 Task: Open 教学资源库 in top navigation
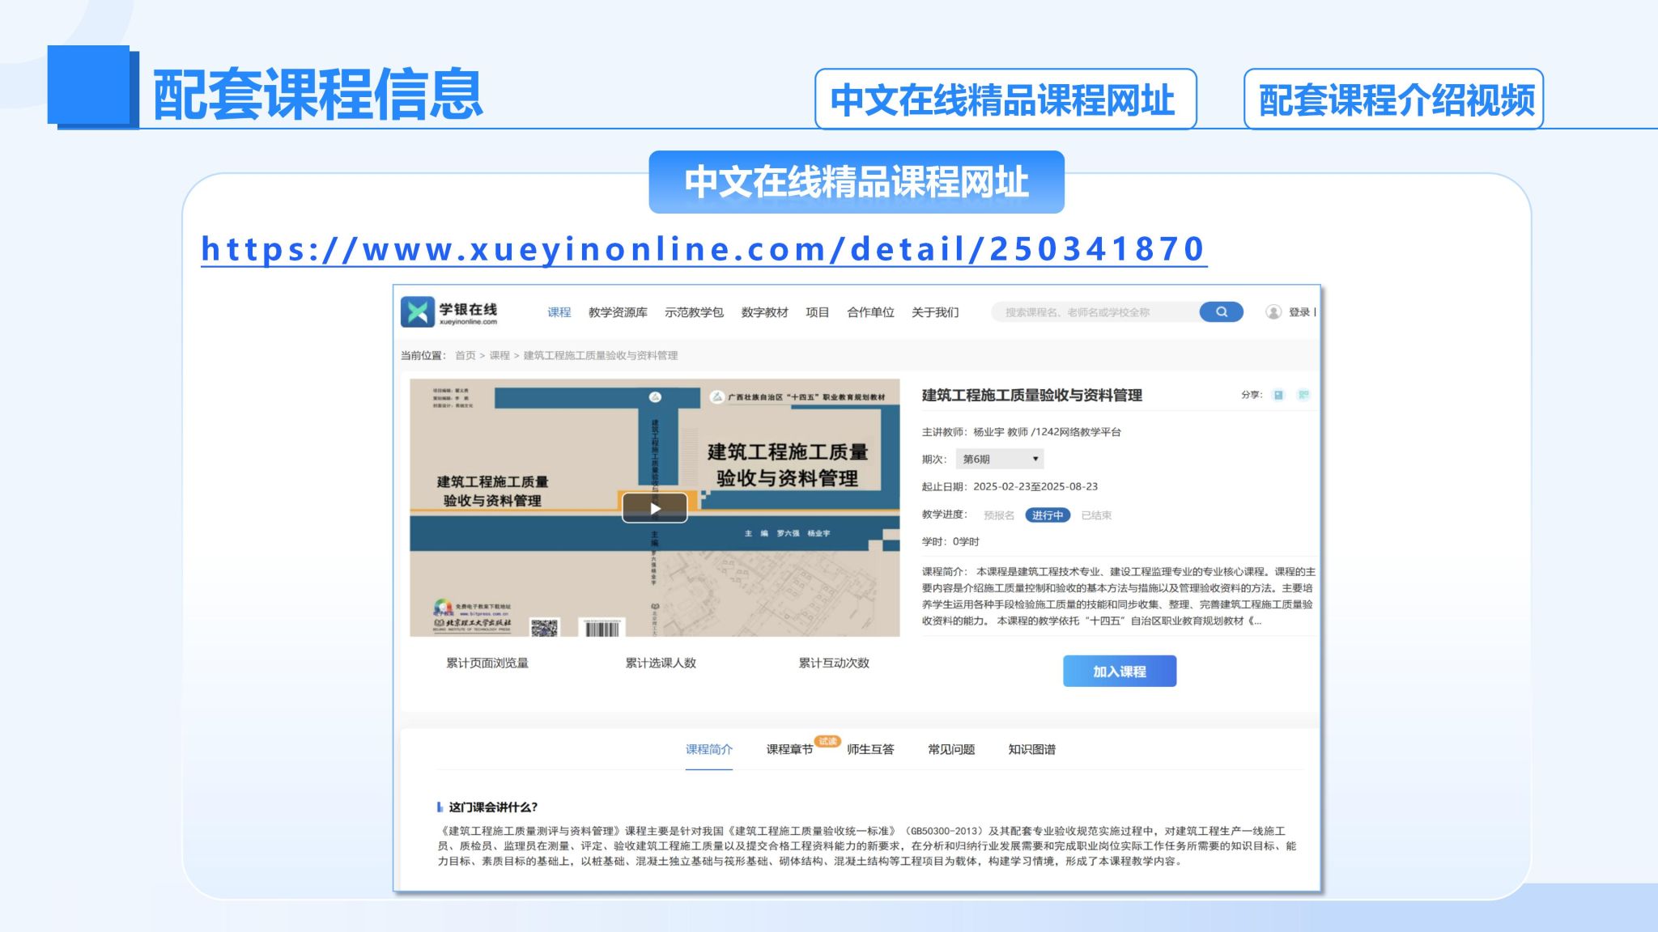[x=618, y=312]
